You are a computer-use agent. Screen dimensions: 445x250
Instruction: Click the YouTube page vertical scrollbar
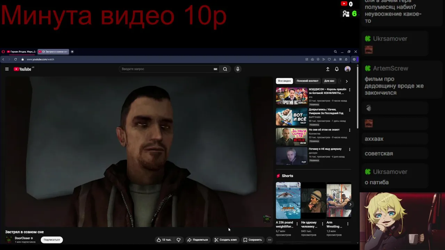[357, 97]
